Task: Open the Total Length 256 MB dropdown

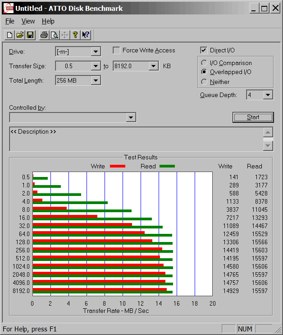Action: (x=96, y=81)
